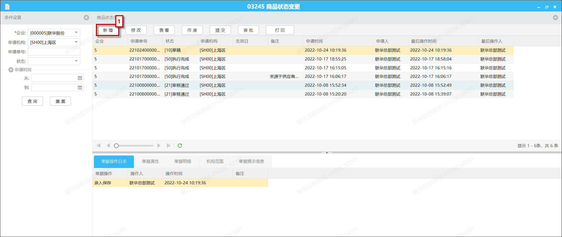The width and height of the screenshot is (562, 237).
Task: Click the log time 2022-10-24 10:19:36
Action: pyautogui.click(x=185, y=183)
